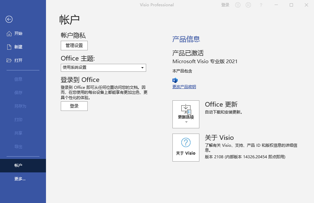Viewport: 314px width, 203px height.
Task: Click the 关于 Visio tile button
Action: pyautogui.click(x=186, y=147)
